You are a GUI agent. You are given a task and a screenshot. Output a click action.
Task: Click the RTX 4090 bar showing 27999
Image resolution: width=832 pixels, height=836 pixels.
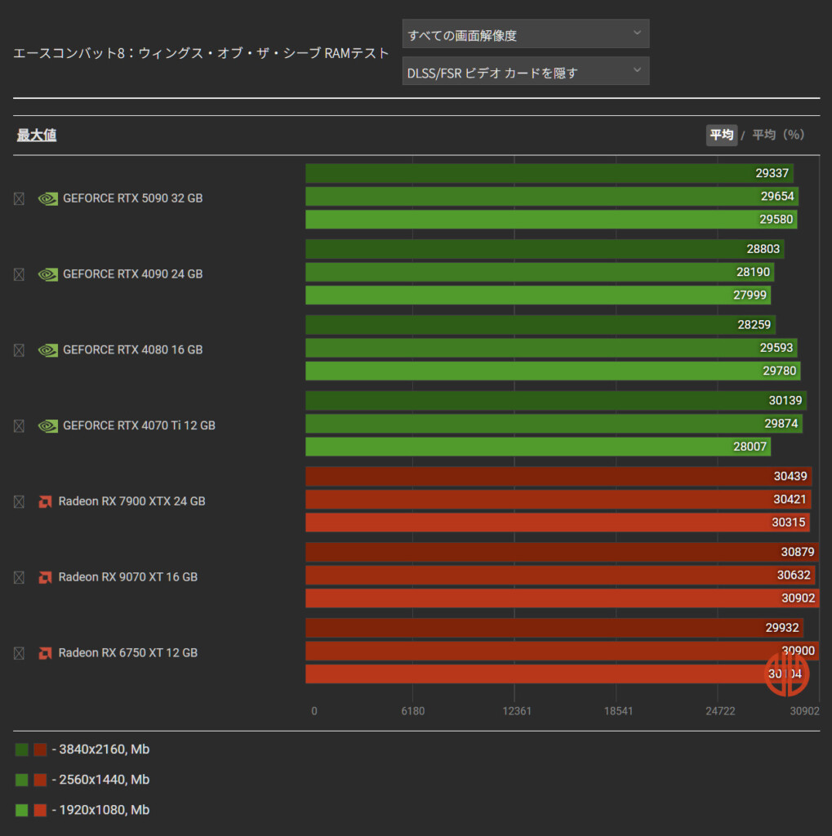[x=538, y=295]
